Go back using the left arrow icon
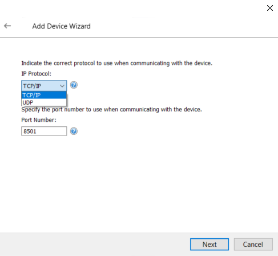 tap(7, 26)
